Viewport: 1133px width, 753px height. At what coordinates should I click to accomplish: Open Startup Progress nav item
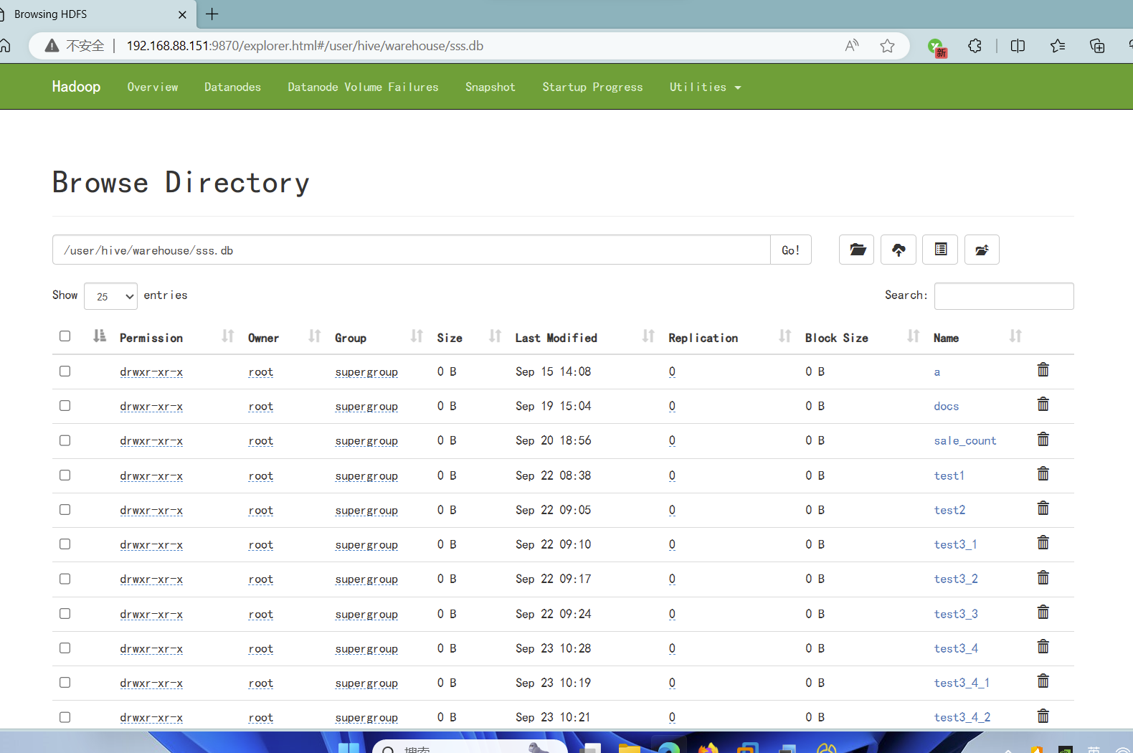592,87
